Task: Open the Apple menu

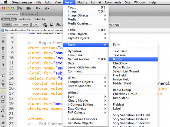Action: click(x=6, y=2)
